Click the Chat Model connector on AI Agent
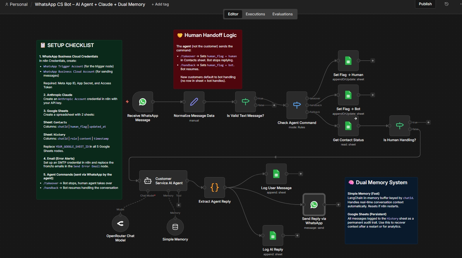The image size is (462, 258). click(x=148, y=191)
